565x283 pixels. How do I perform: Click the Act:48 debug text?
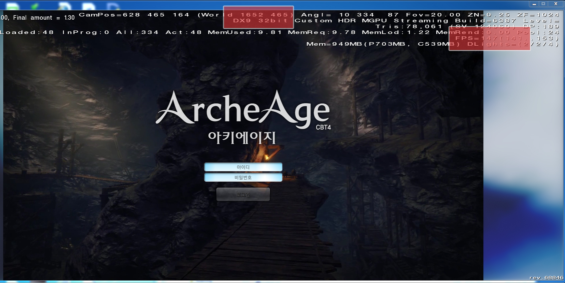(x=183, y=32)
